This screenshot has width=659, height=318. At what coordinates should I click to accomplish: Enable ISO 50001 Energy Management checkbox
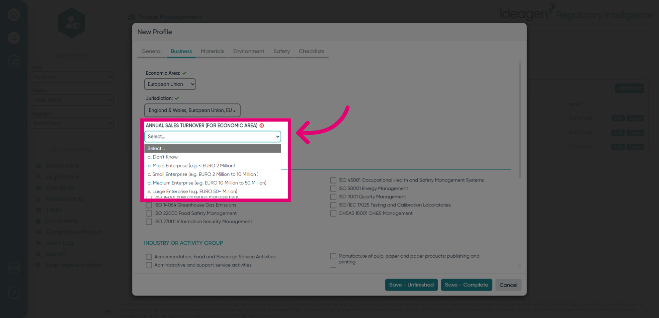[x=333, y=188]
